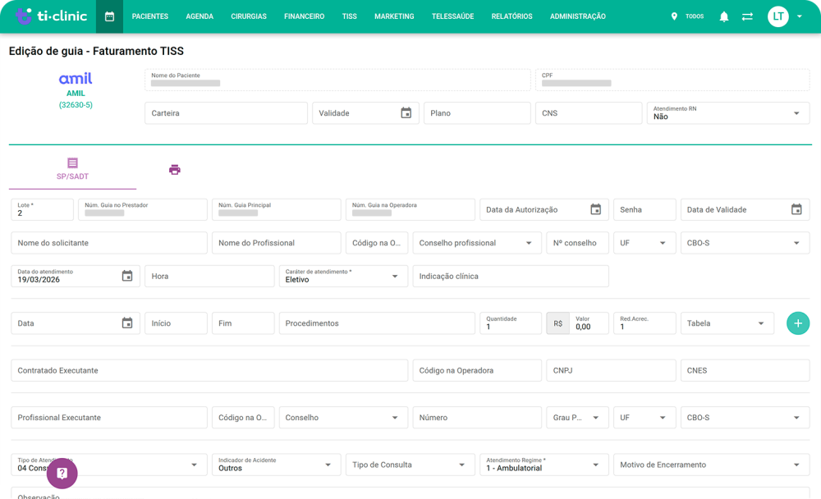Open the Data da Autorização calendar picker
The height and width of the screenshot is (499, 821).
tap(596, 209)
